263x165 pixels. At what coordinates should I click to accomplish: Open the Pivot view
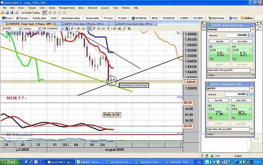pos(233,18)
